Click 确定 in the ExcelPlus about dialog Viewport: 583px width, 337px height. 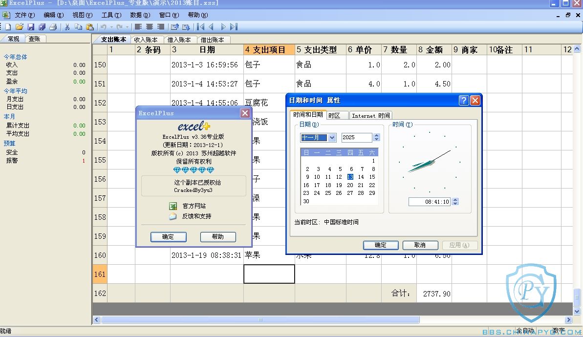(x=168, y=237)
